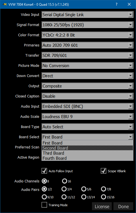The width and height of the screenshot is (136, 213).
Task: Collapse the Board Select dropdown arrow
Action: tap(130, 137)
